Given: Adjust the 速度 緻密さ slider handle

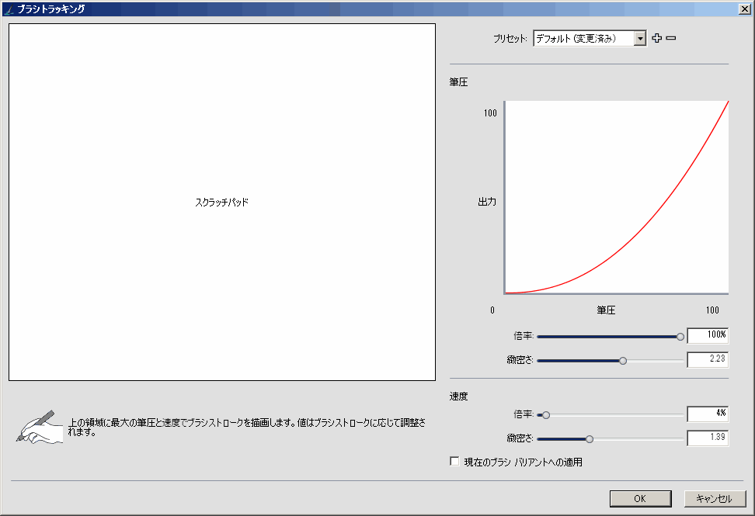Looking at the screenshot, I should [x=589, y=439].
